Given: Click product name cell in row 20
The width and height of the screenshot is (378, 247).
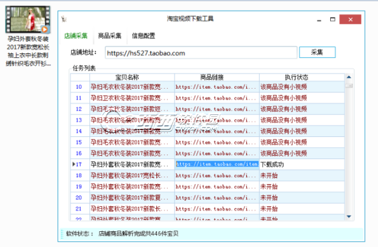Looking at the screenshot, I should pyautogui.click(x=132, y=197).
